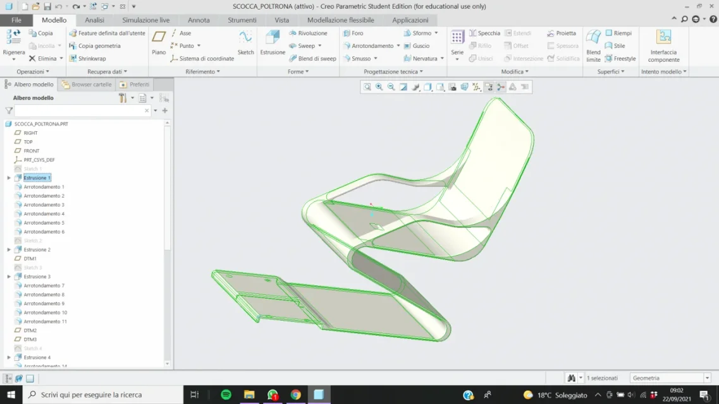This screenshot has height=404, width=719.
Task: Click the zoom out magnifier icon
Action: pos(391,87)
